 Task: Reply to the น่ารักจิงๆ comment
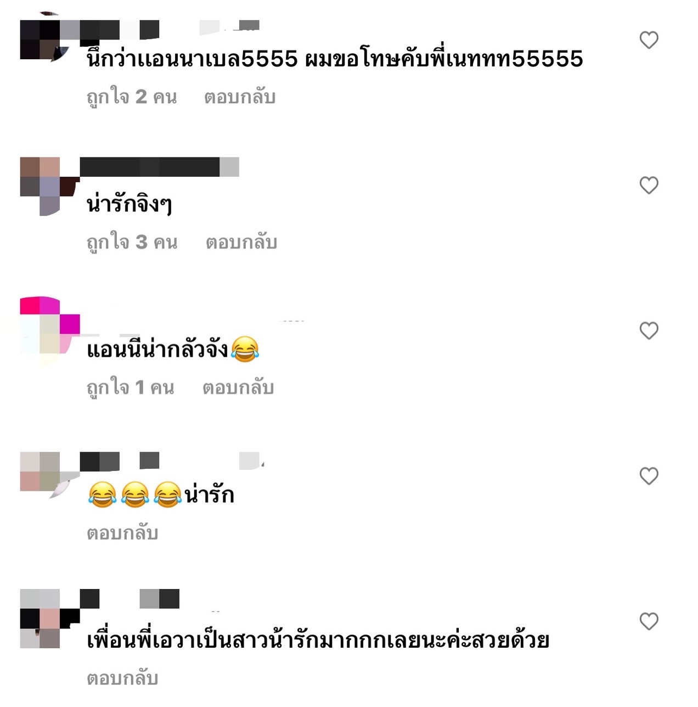pyautogui.click(x=241, y=242)
